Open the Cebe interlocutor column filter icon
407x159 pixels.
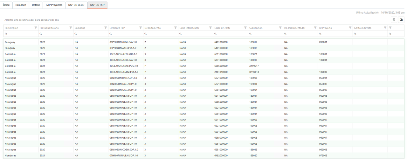tap(210, 28)
